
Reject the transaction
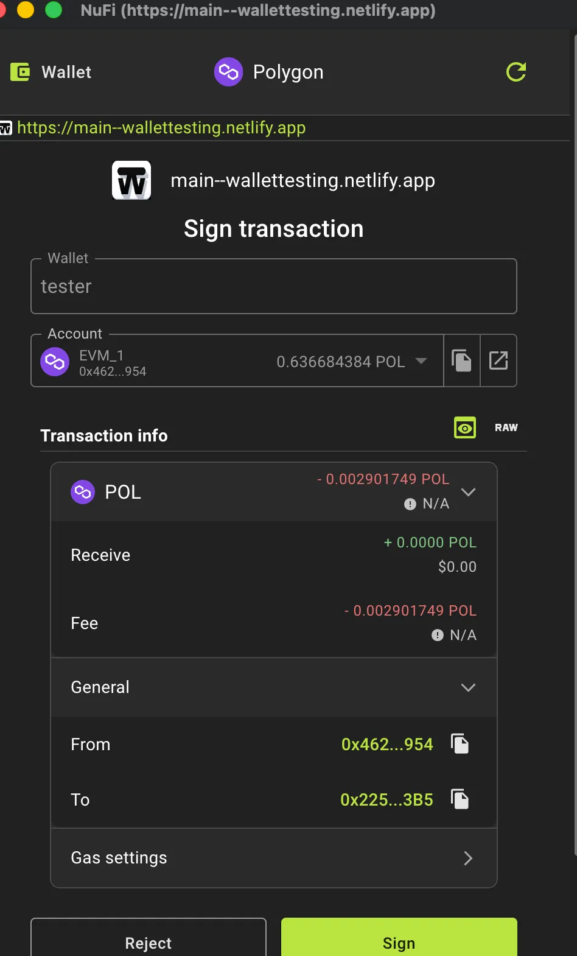(148, 943)
